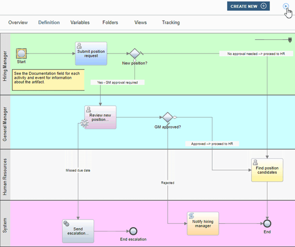Click the gears icon in Send escalation
Viewport: 295px width, 247px height.
(67, 223)
